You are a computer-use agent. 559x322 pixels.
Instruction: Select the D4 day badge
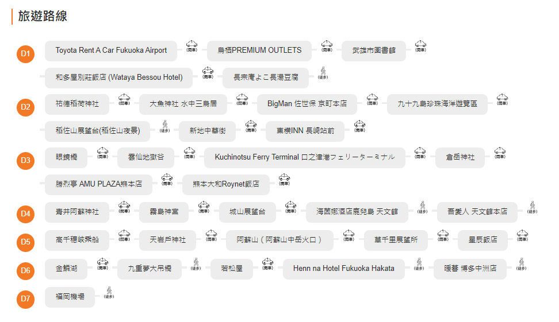25,214
